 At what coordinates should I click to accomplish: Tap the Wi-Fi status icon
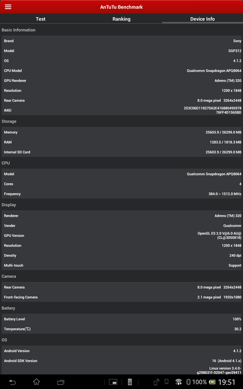[179, 382]
